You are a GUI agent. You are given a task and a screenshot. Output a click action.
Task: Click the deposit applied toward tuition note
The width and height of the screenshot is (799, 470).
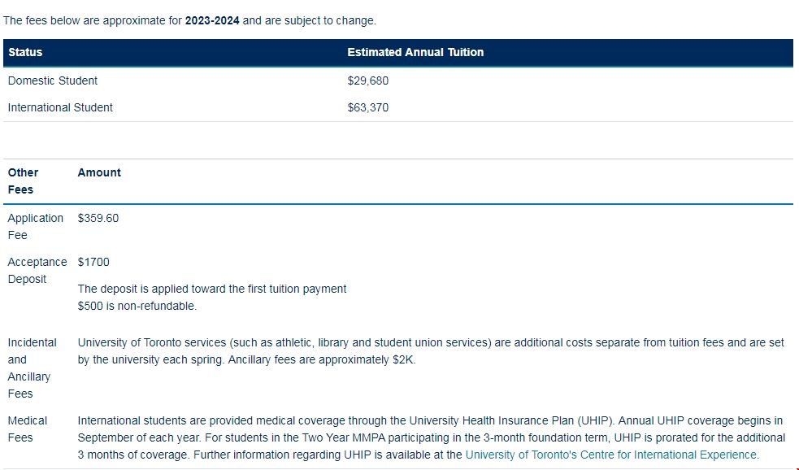(x=212, y=289)
